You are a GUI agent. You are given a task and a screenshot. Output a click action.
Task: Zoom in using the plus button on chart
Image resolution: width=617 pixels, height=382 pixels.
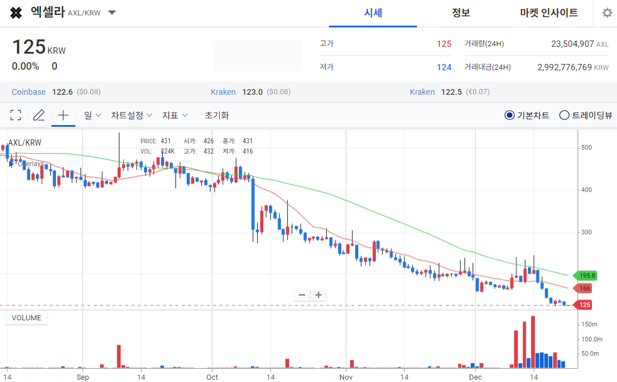pos(318,294)
